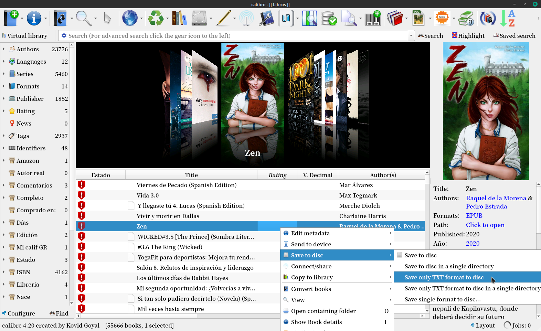This screenshot has height=331, width=541.
Task: Click the database check icon
Action: click(329, 18)
